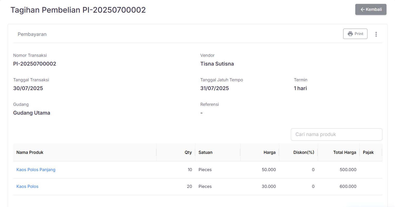The image size is (395, 207).
Task: Click the vendor name Tisna Sutisna
Action: [217, 64]
